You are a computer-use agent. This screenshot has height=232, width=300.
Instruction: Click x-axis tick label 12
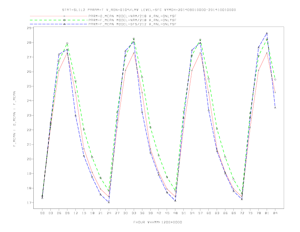tap(76, 213)
